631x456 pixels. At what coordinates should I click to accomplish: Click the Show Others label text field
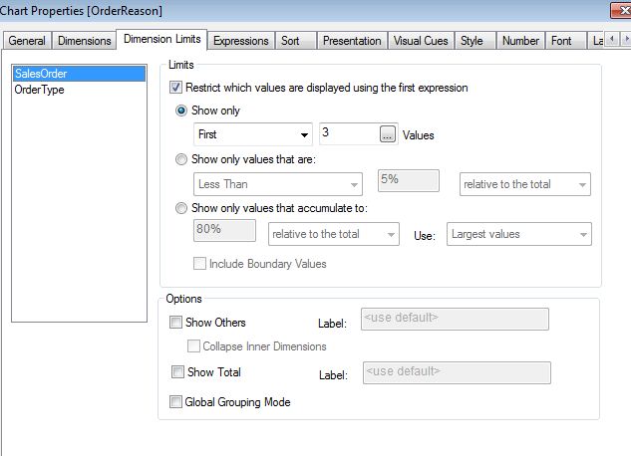[455, 320]
